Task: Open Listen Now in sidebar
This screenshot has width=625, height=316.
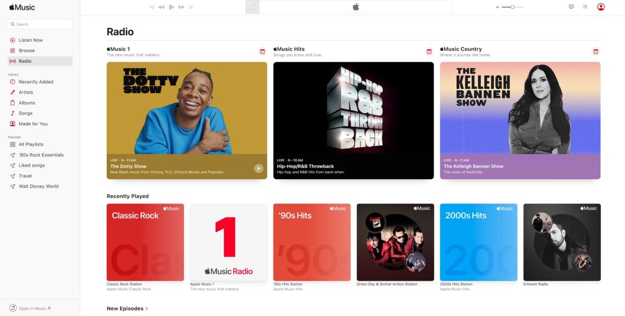Action: pyautogui.click(x=40, y=40)
